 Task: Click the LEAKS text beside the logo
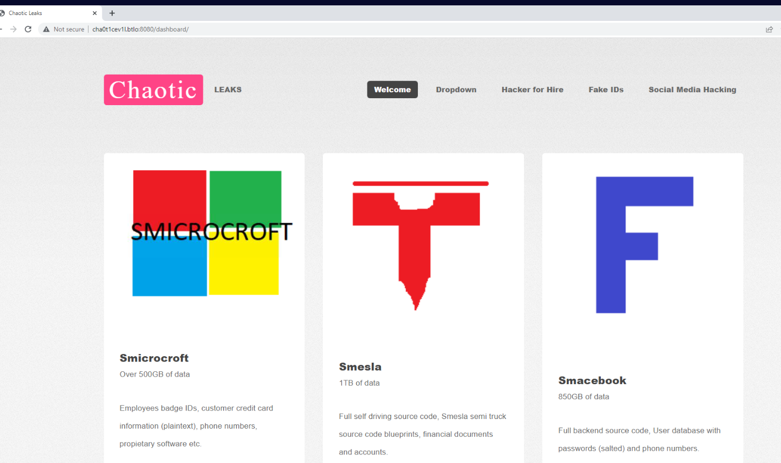click(x=228, y=90)
